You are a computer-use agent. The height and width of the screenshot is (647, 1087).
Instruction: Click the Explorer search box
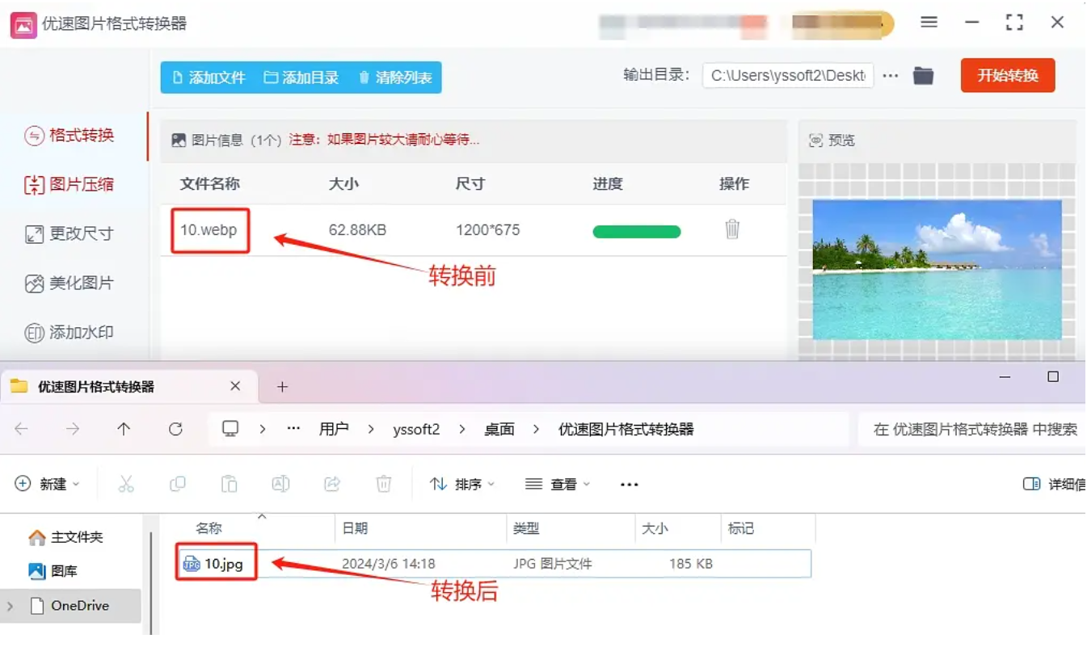coord(972,429)
